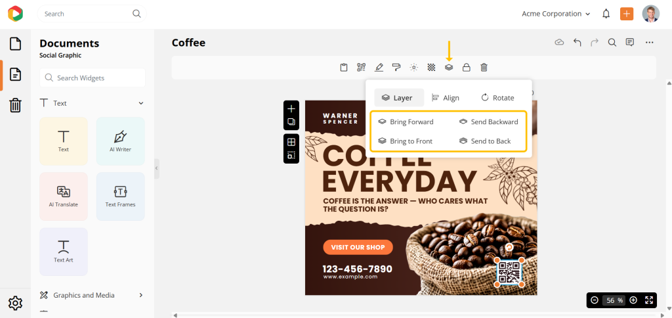672x318 pixels.
Task: Delete element using toolbar trash icon
Action: (484, 68)
